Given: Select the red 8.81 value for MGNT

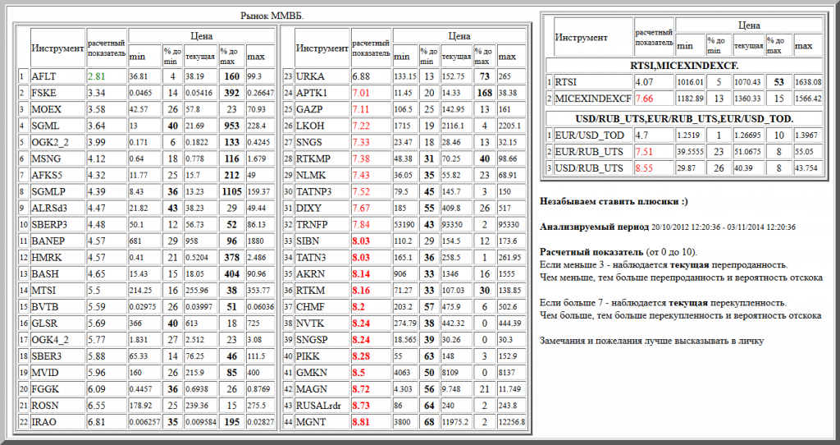Looking at the screenshot, I should point(361,422).
